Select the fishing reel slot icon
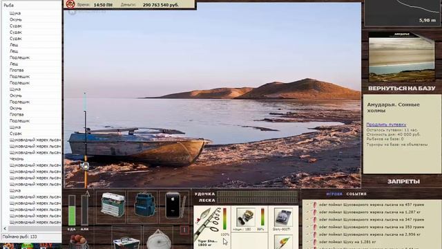The width and height of the screenshot is (442, 249). click(246, 217)
